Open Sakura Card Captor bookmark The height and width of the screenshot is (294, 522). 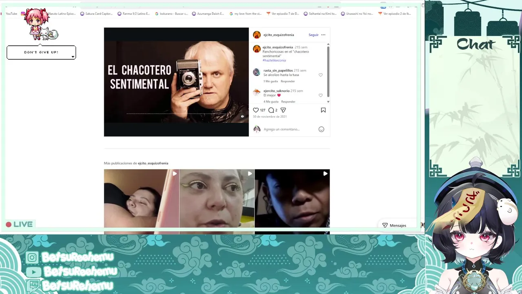(x=96, y=13)
